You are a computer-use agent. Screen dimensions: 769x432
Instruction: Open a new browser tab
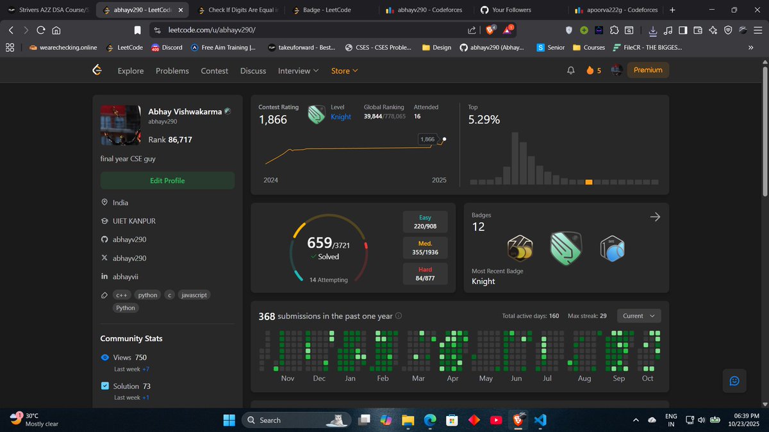pyautogui.click(x=672, y=10)
